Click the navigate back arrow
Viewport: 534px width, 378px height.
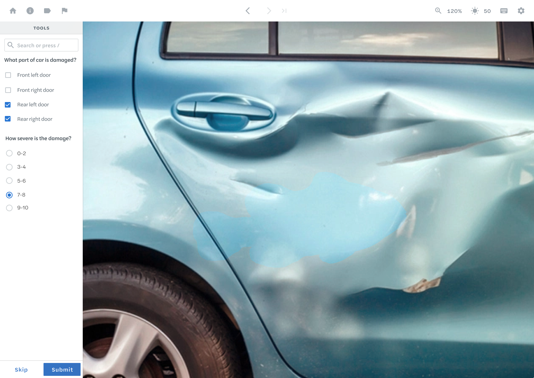[x=248, y=11]
